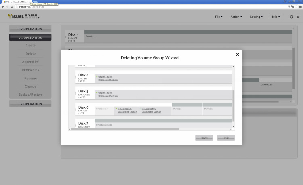Open the Action dropdown menu
303x185 pixels.
pos(236,17)
